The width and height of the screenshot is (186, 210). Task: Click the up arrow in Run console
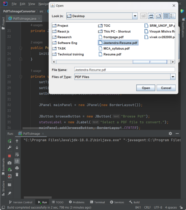point(17,141)
